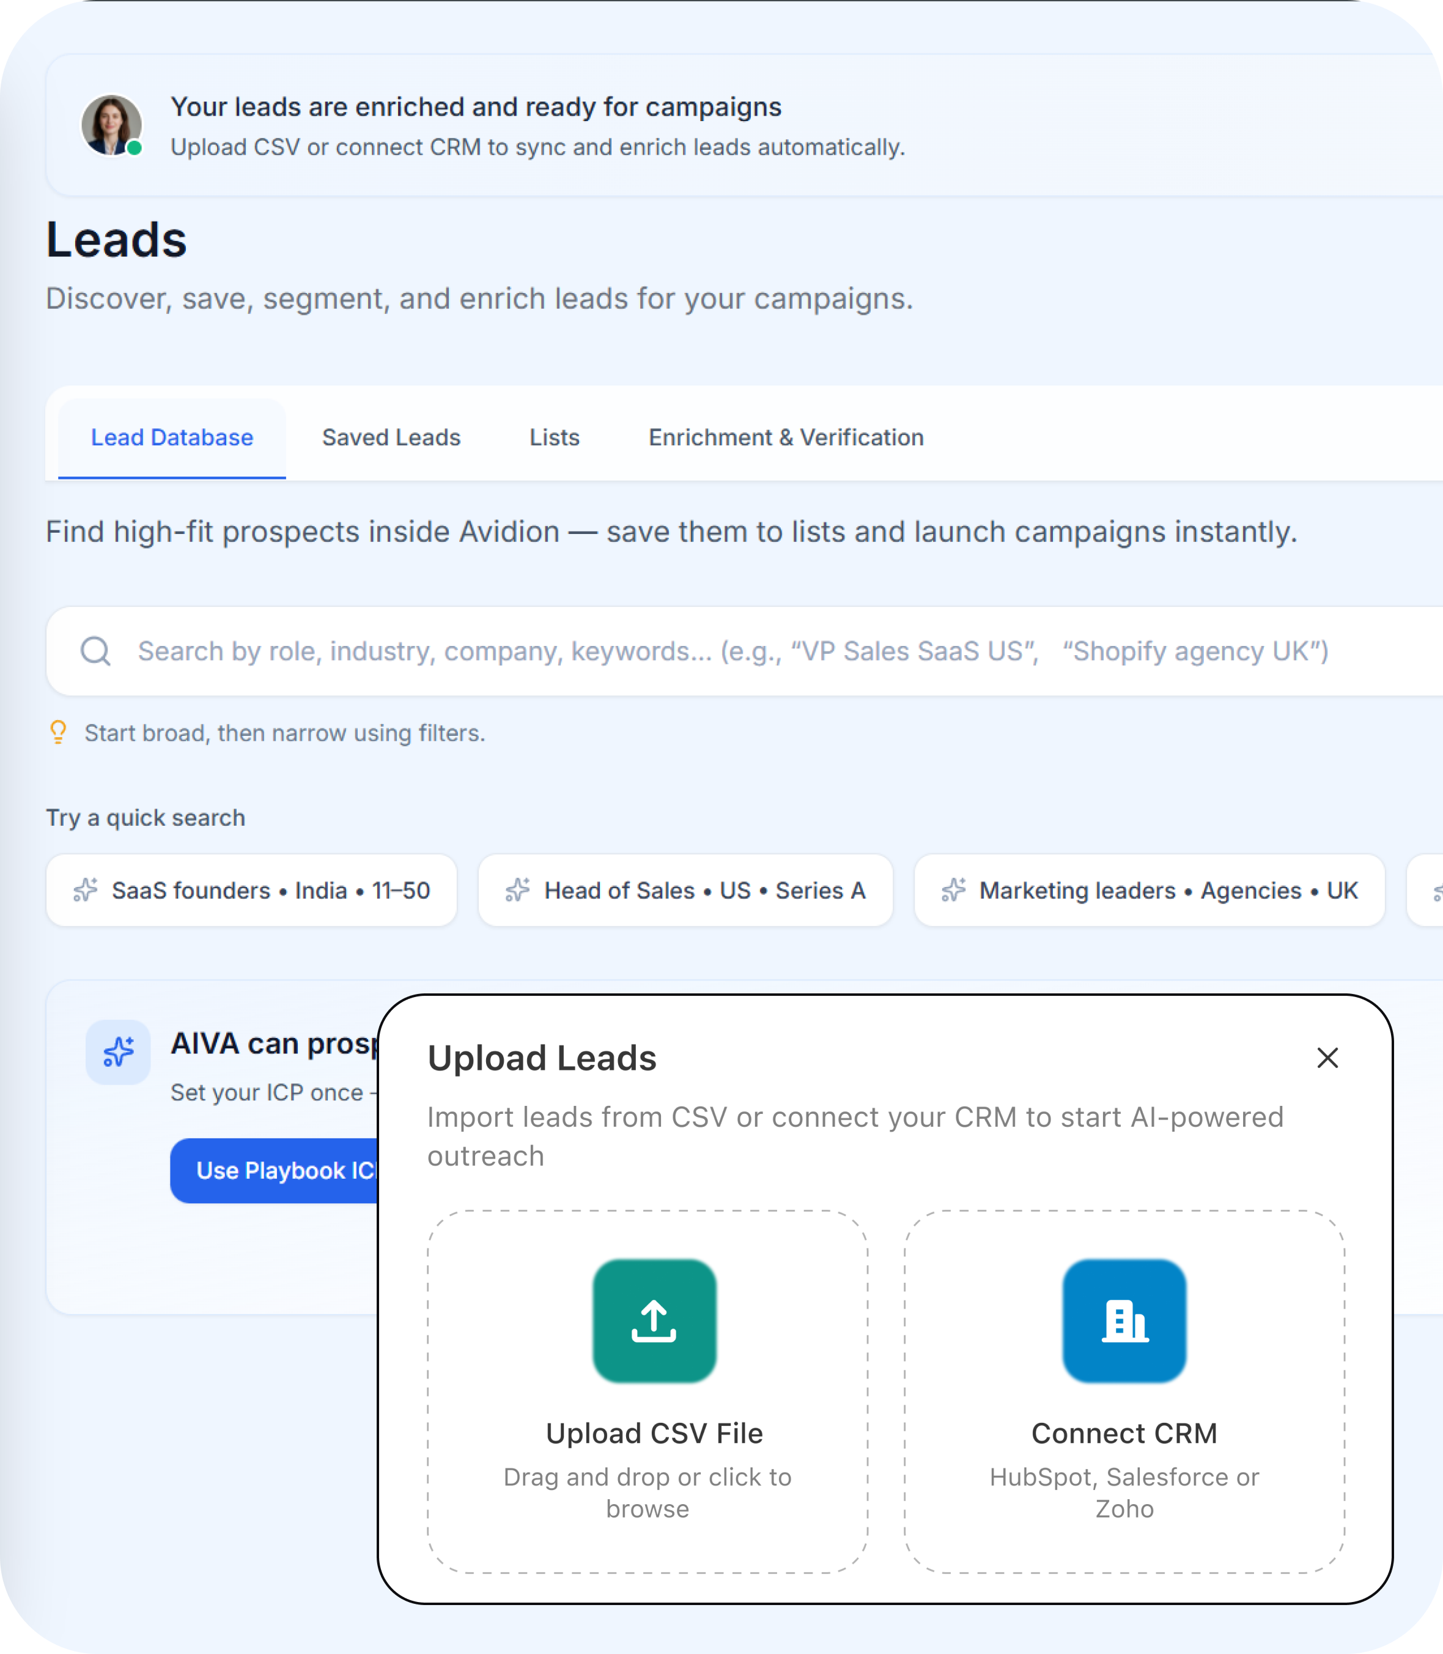1443x1654 pixels.
Task: Open the Lists tab
Action: point(554,437)
